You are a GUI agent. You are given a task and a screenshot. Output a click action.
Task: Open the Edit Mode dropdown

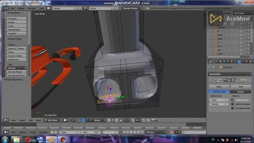click(x=53, y=120)
